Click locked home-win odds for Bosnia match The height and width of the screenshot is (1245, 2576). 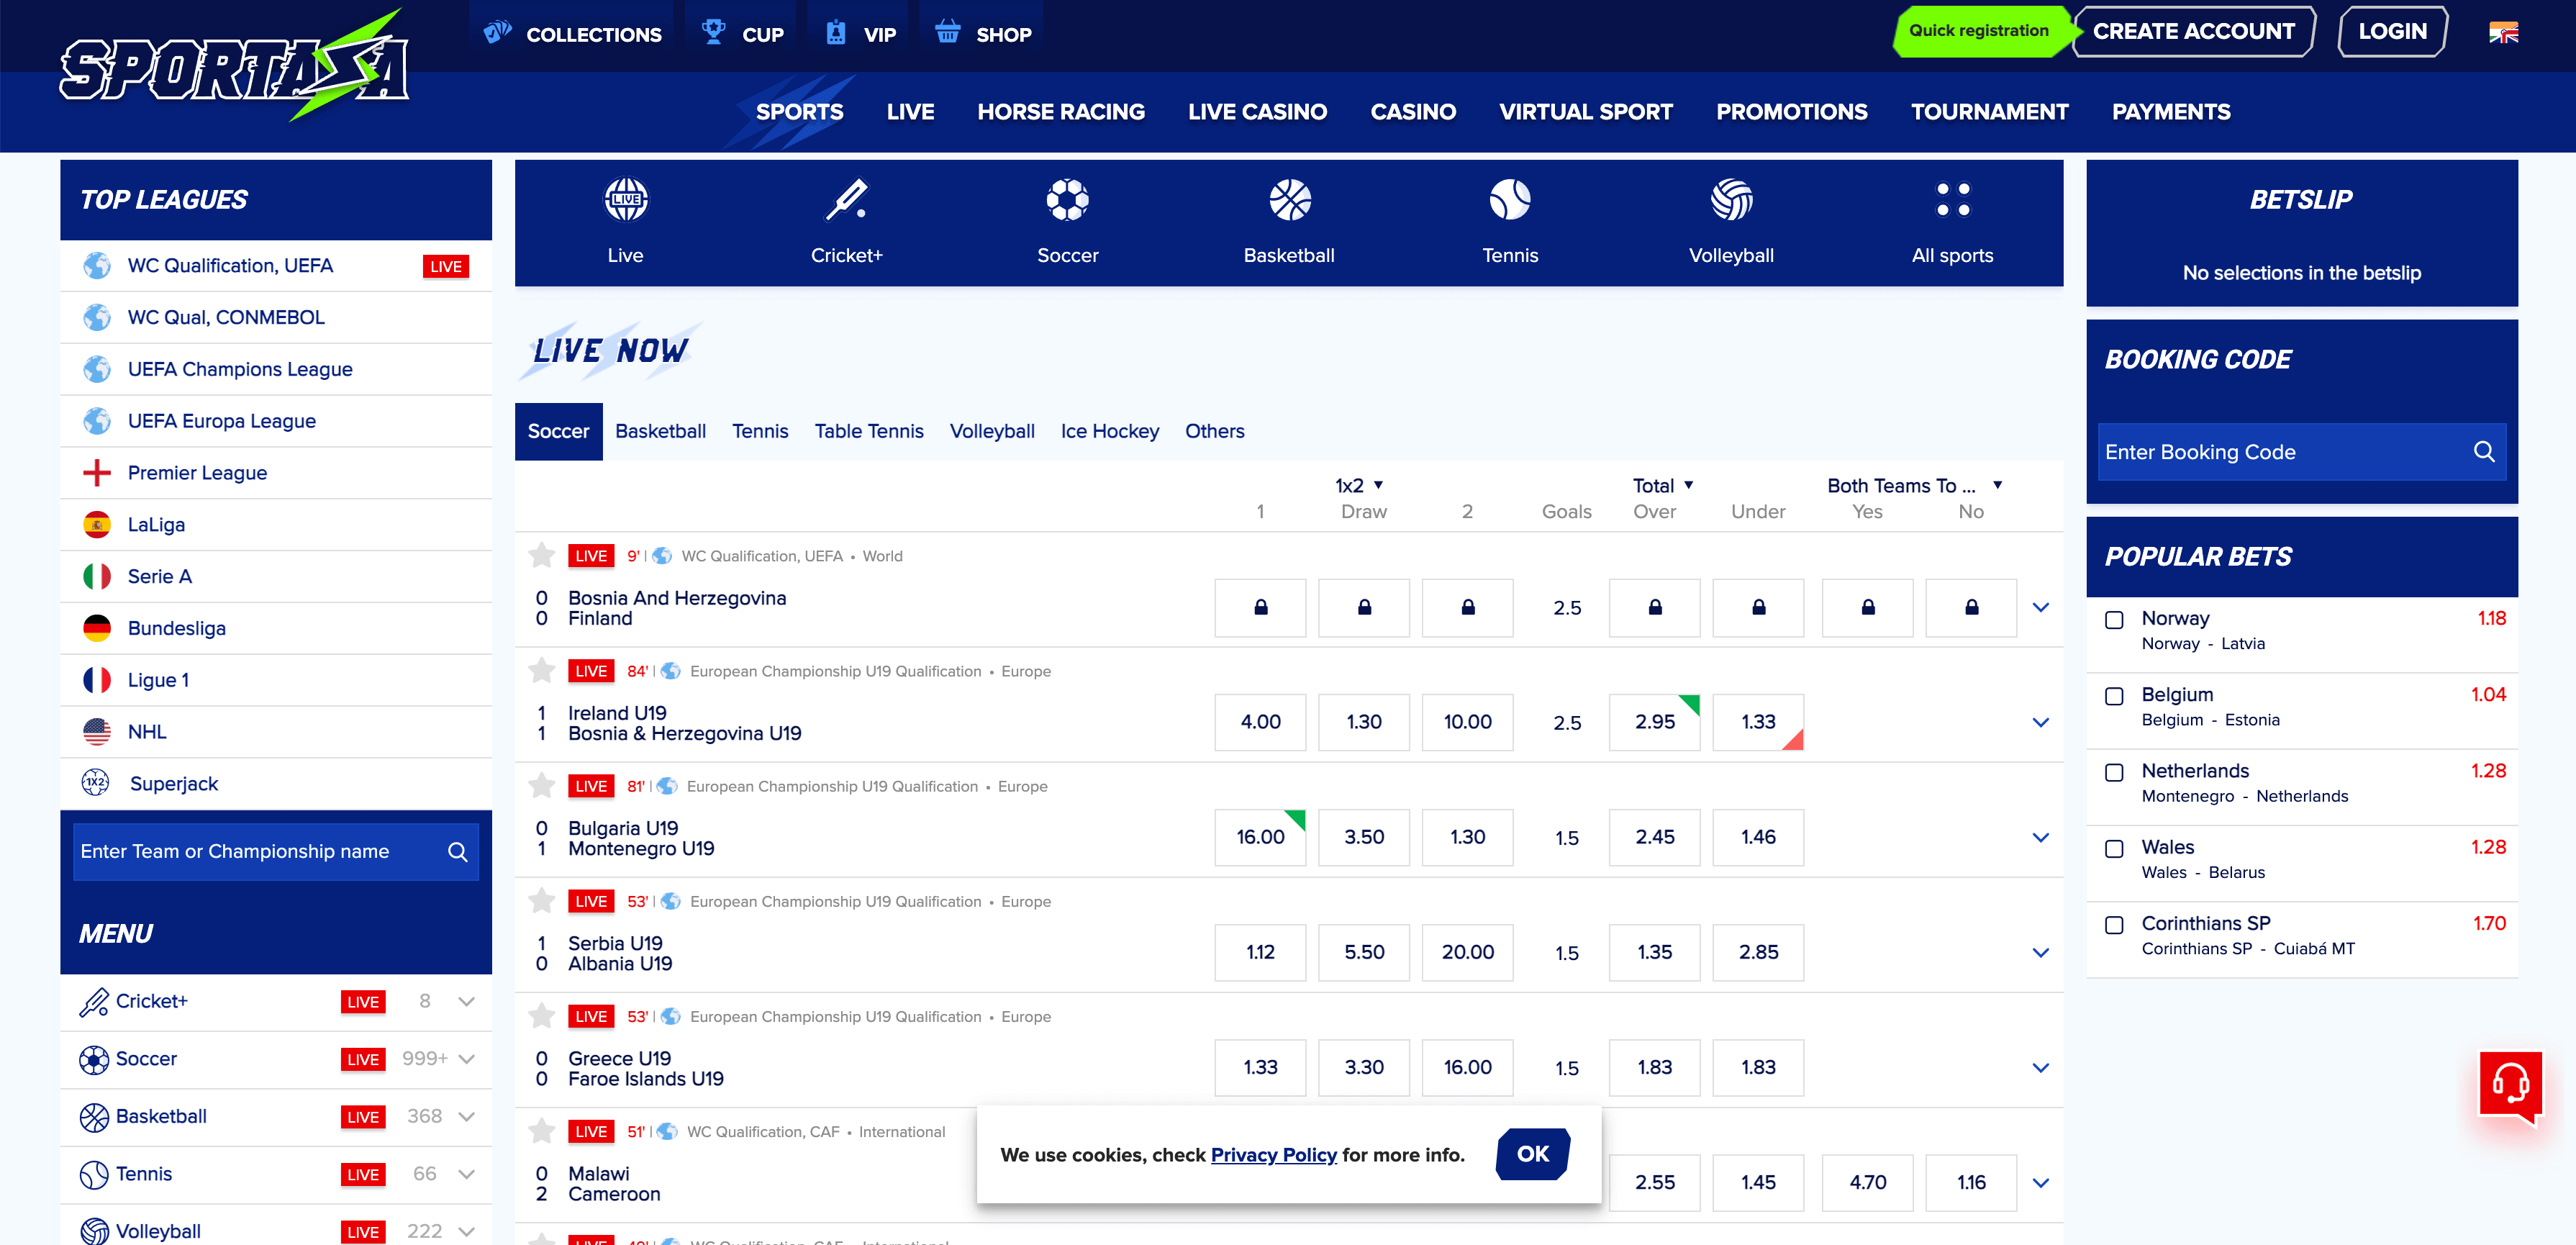(1260, 607)
